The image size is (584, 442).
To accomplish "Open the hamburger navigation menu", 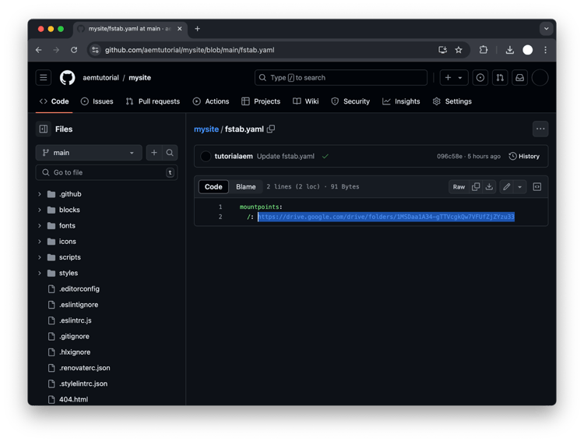I will 44,78.
